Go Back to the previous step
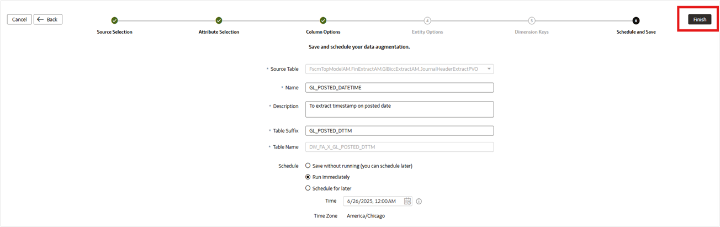Screen dimensions: 720x227 point(47,19)
